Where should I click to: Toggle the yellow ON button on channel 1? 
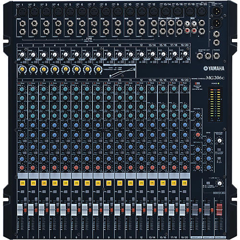(23, 183)
